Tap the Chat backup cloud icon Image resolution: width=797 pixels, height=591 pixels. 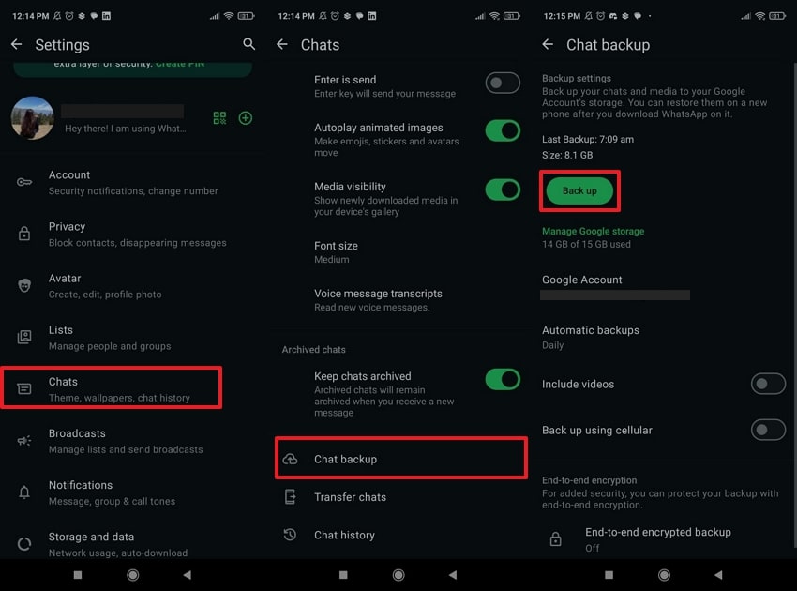tap(290, 459)
